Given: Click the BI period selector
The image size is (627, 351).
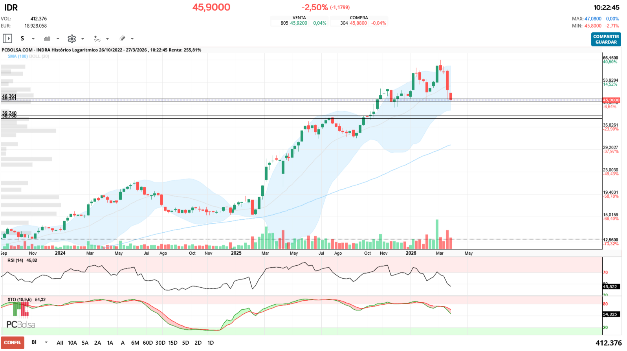Looking at the screenshot, I should [x=34, y=342].
